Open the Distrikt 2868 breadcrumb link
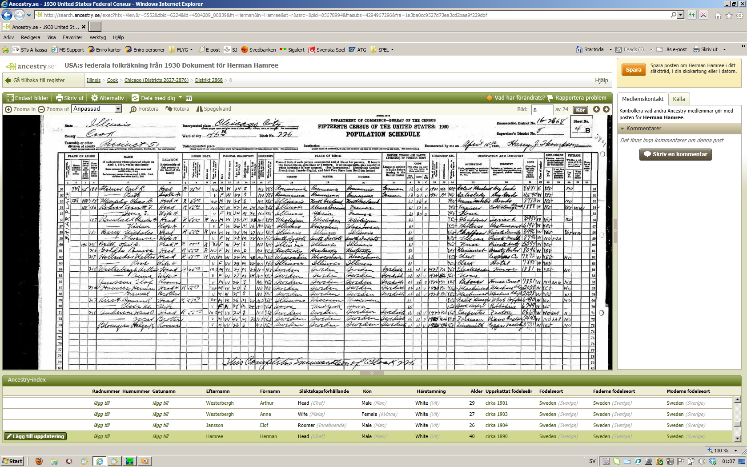Screen dimensions: 747x467 (209, 80)
